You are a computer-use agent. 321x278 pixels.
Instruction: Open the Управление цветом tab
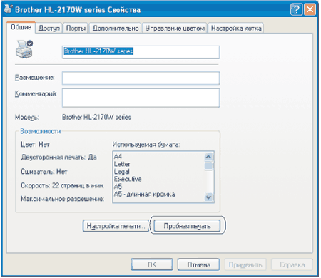175,29
